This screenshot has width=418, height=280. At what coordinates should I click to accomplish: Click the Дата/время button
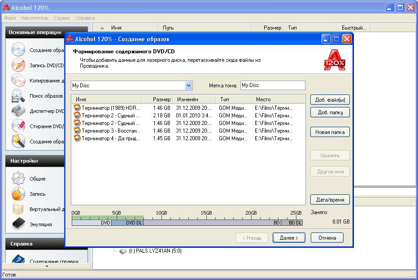point(330,200)
